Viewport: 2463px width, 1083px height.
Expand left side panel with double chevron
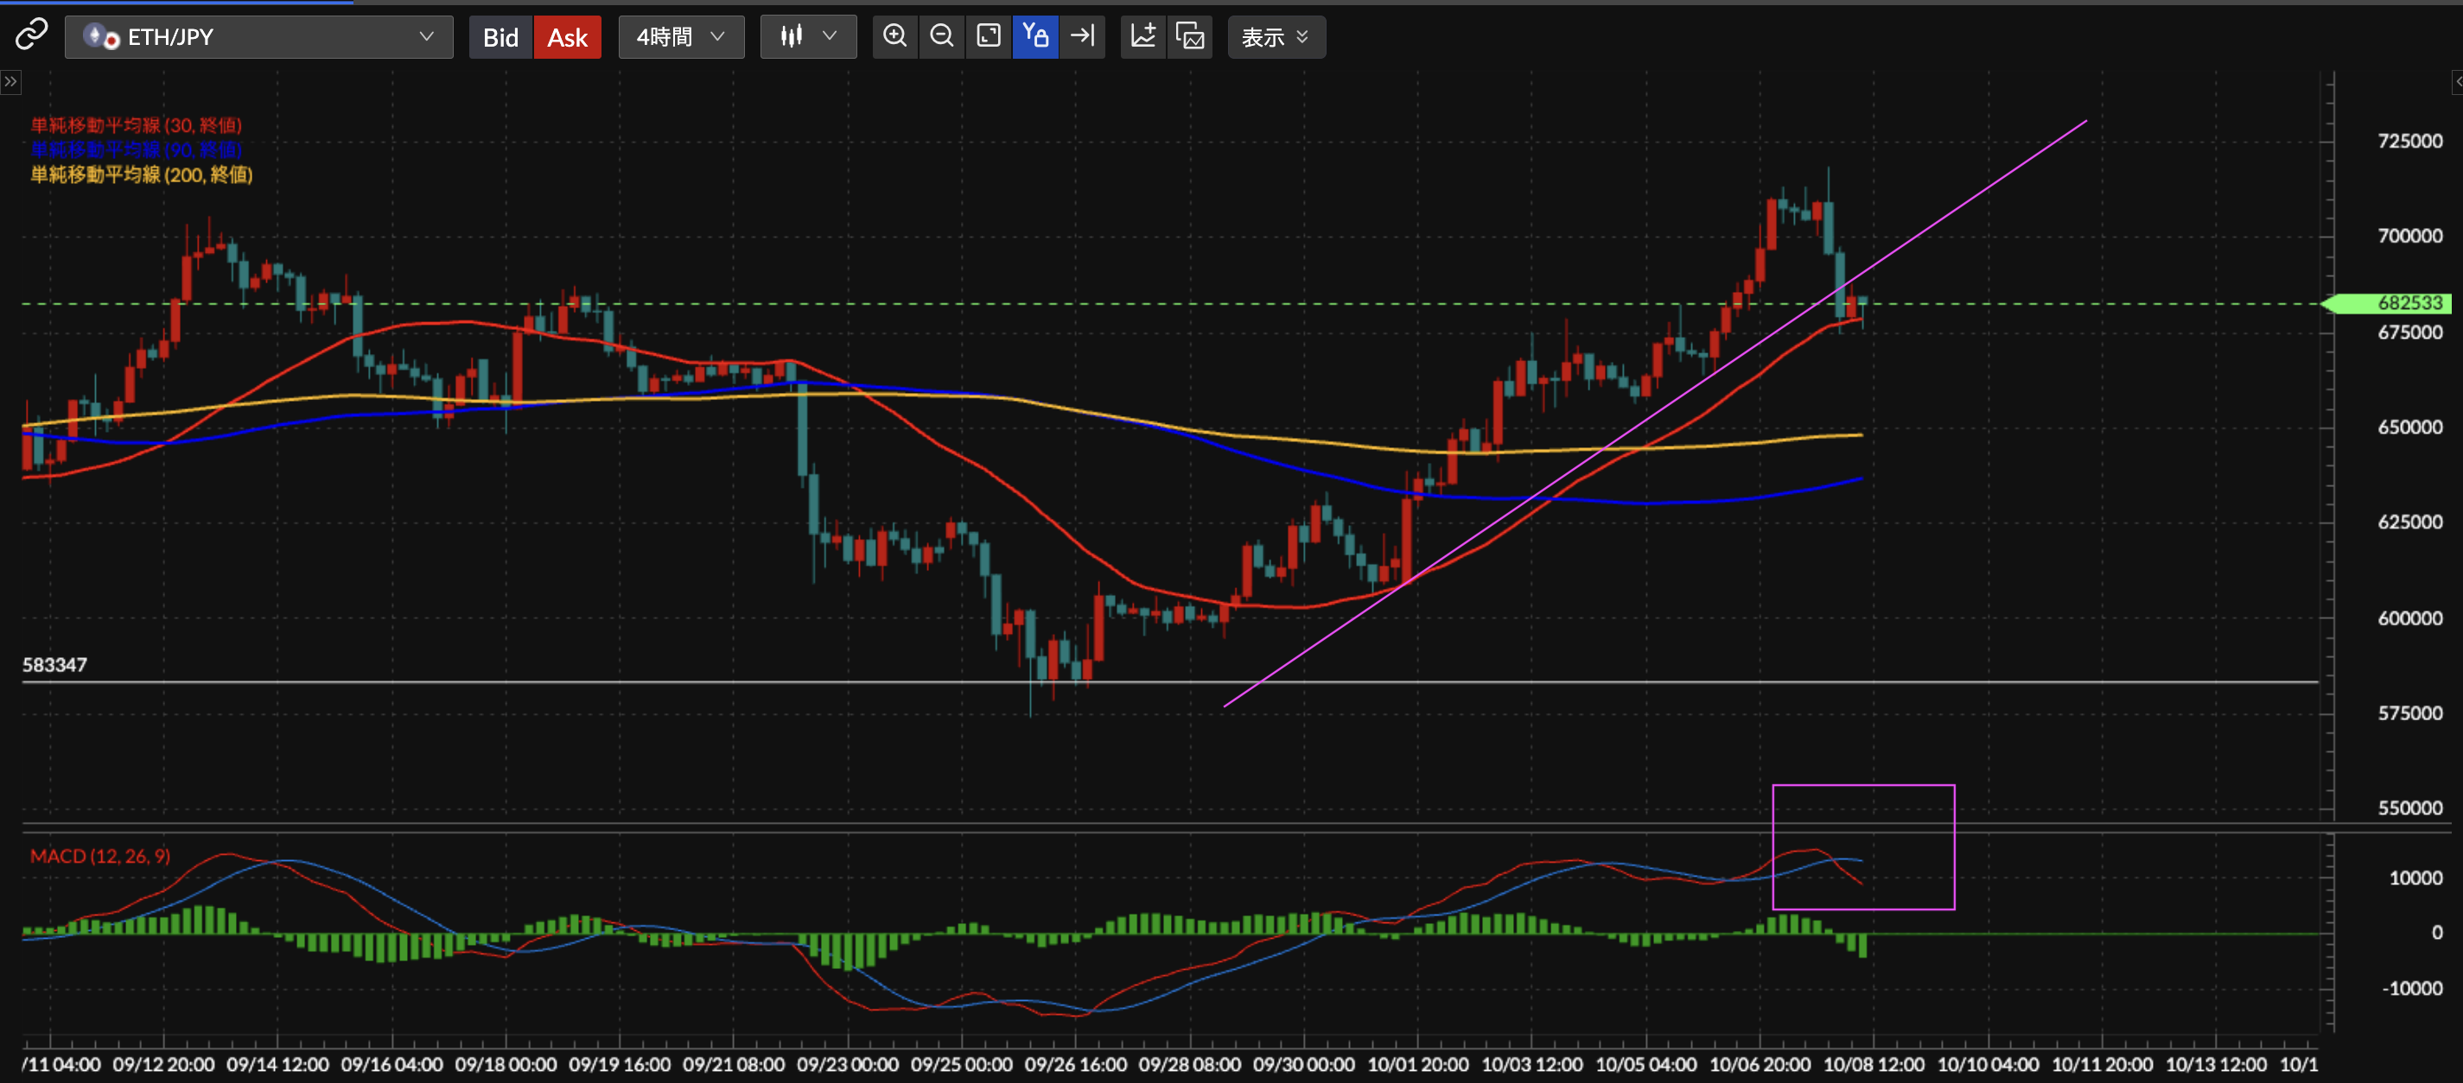(10, 81)
